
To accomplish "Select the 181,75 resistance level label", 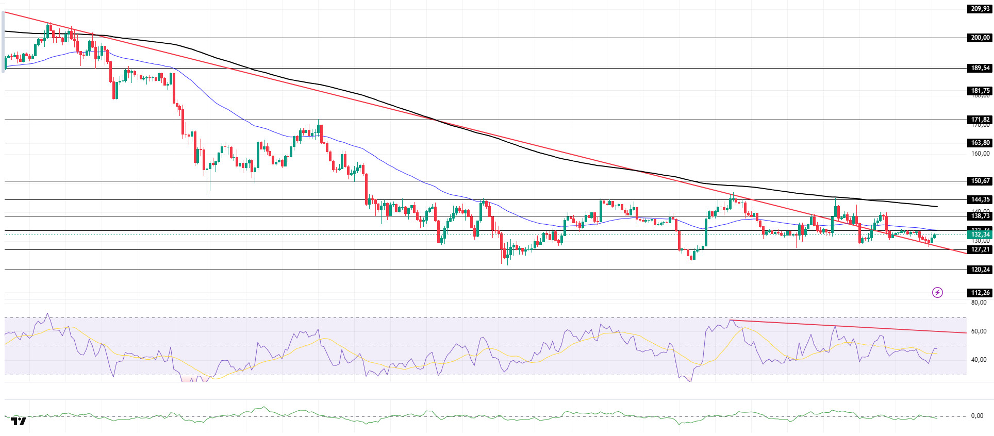I will click(x=980, y=91).
